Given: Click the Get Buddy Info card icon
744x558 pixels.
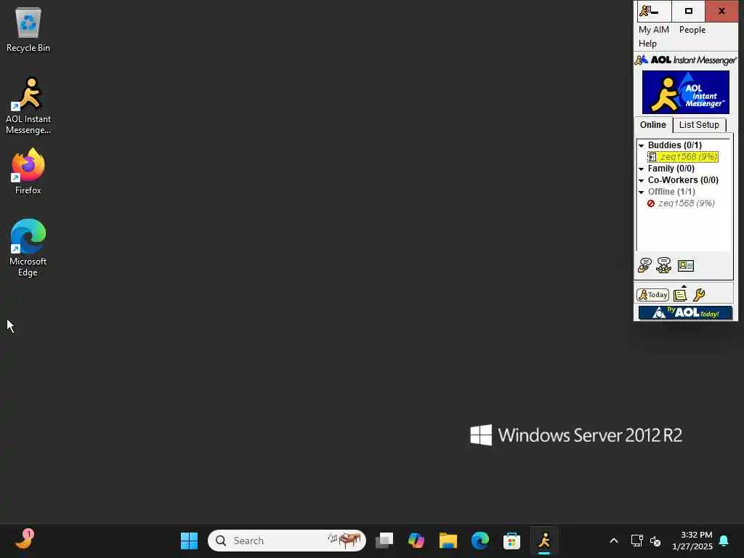Looking at the screenshot, I should (x=686, y=266).
